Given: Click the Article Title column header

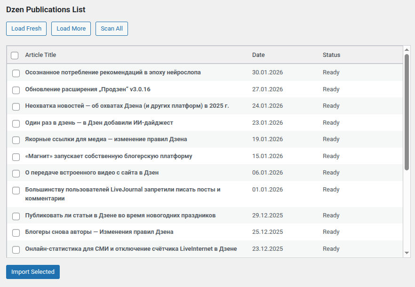Looking at the screenshot, I should 40,55.
